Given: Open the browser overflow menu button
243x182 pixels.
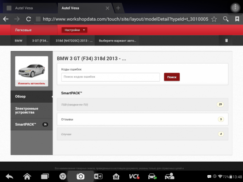Looking at the screenshot, I should [235, 8].
